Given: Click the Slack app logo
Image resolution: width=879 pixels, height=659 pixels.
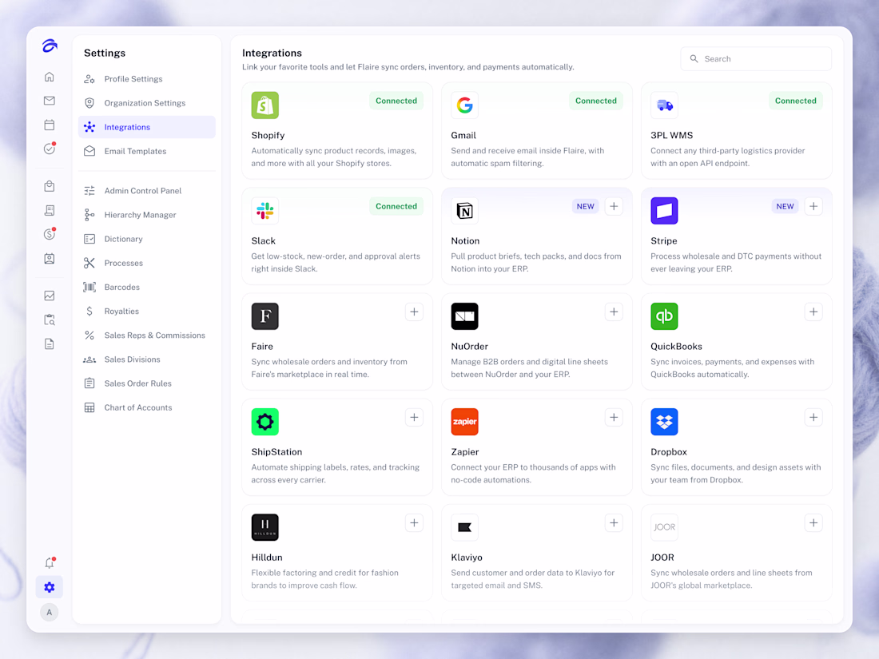Looking at the screenshot, I should click(265, 211).
